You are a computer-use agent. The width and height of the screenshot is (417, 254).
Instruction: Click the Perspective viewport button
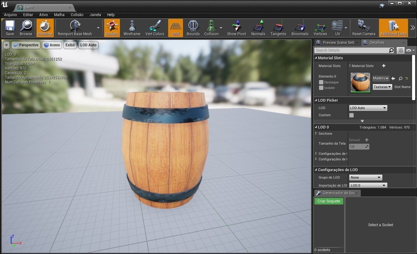26,45
